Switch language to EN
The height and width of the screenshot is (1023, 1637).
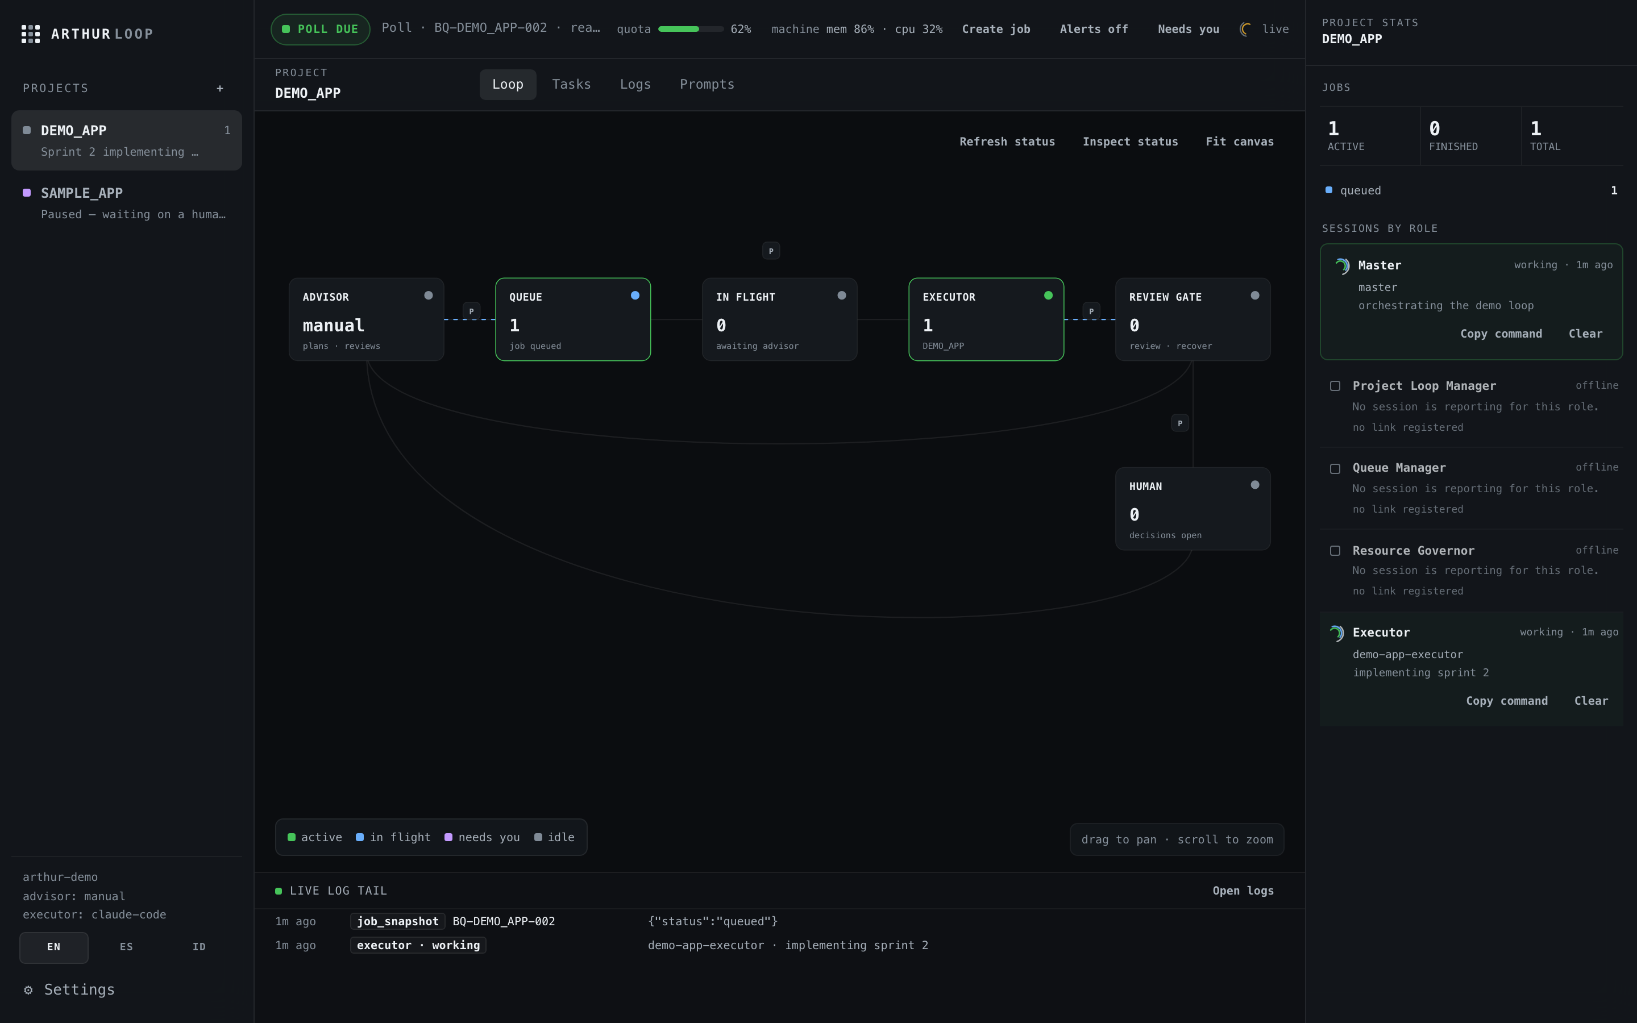[x=53, y=947]
